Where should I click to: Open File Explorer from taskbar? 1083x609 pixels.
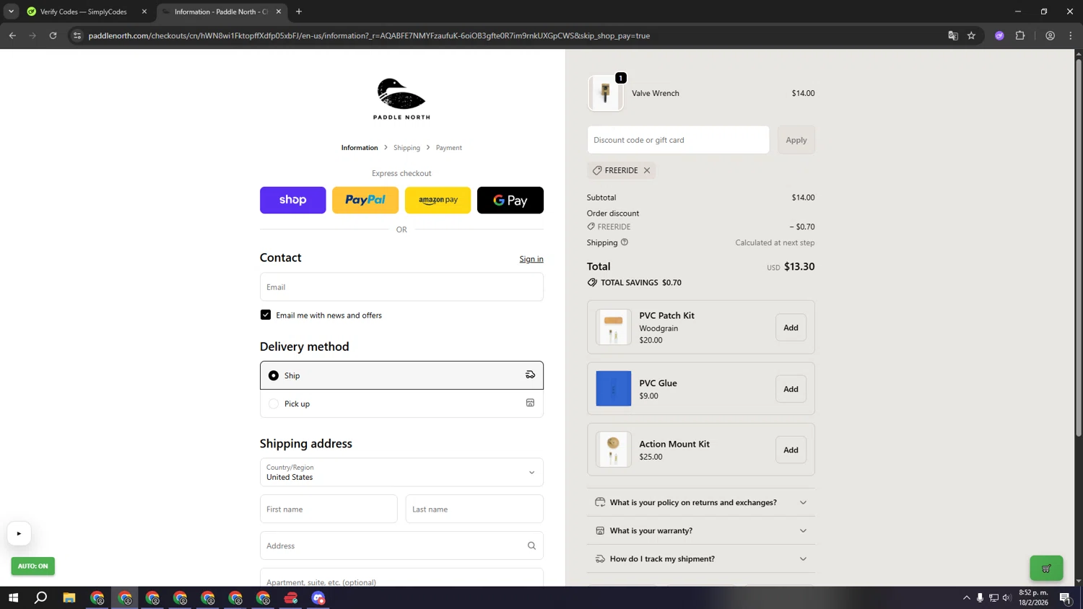(69, 597)
